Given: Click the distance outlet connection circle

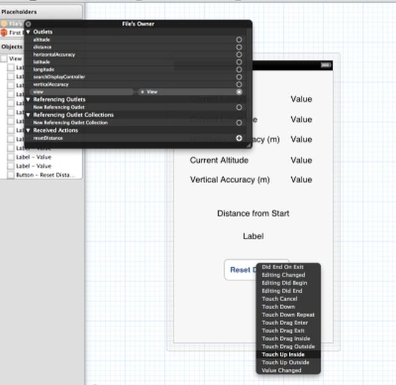Looking at the screenshot, I should 239,47.
